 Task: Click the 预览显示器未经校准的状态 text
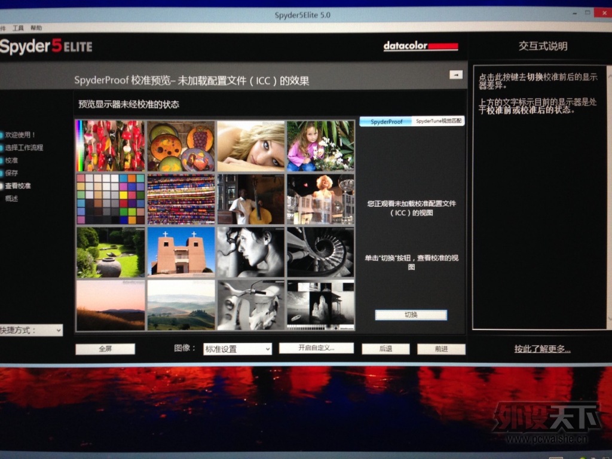pos(129,104)
